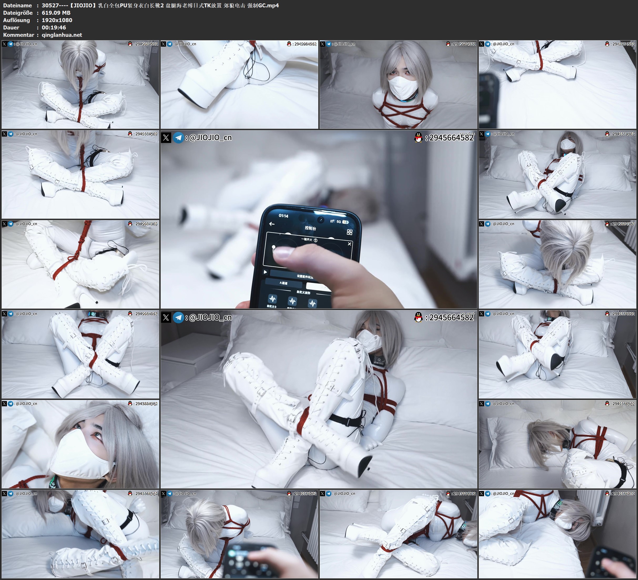Open the close-up face thumbnail in top row
The width and height of the screenshot is (638, 580).
click(x=398, y=84)
